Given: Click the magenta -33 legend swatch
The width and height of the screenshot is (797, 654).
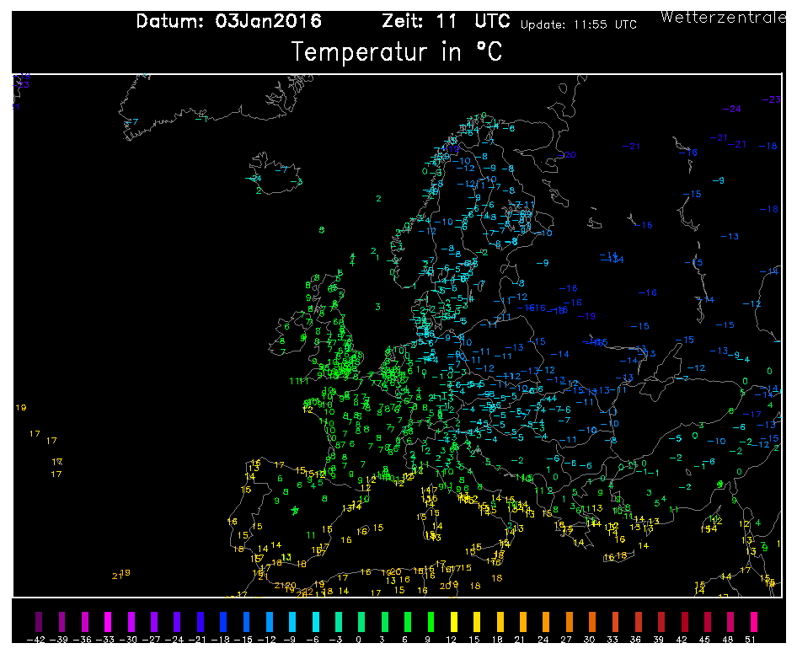Looking at the screenshot, I should [x=108, y=621].
